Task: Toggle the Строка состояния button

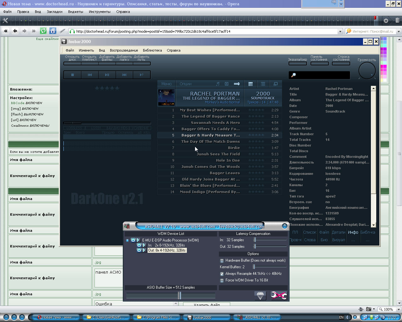Action: (x=341, y=63)
